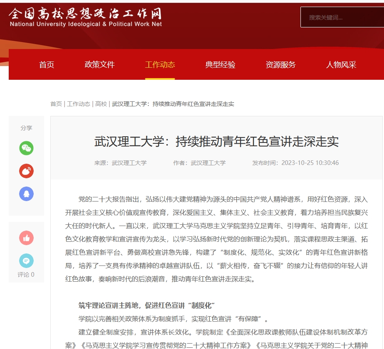Click the source text 来源：武汉理工大学
The height and width of the screenshot is (349, 384).
pyautogui.click(x=121, y=163)
